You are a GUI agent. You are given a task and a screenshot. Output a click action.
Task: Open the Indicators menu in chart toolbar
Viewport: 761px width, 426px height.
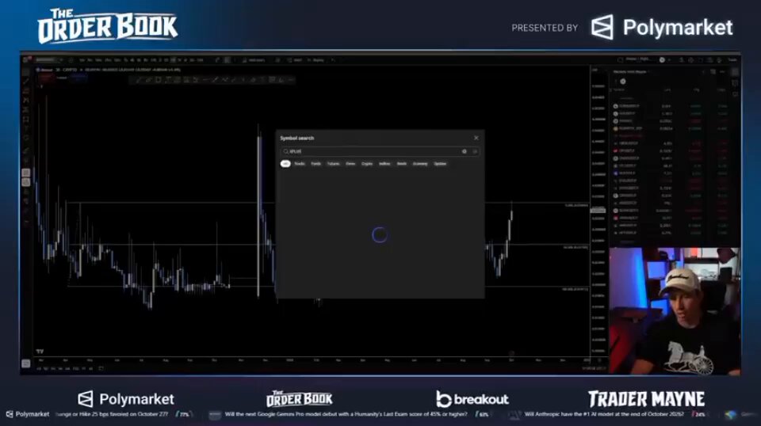point(254,60)
